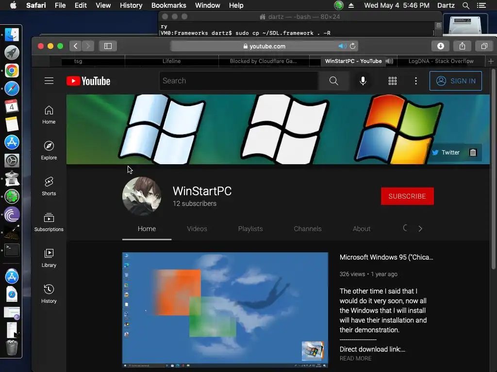
Task: Show Safari tab overview
Action: [484, 46]
